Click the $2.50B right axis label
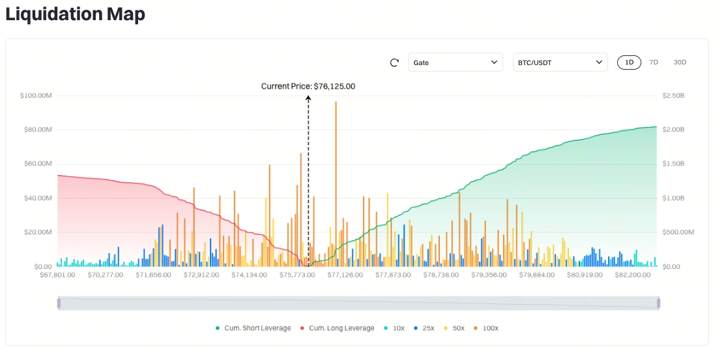The width and height of the screenshot is (713, 349). [673, 96]
